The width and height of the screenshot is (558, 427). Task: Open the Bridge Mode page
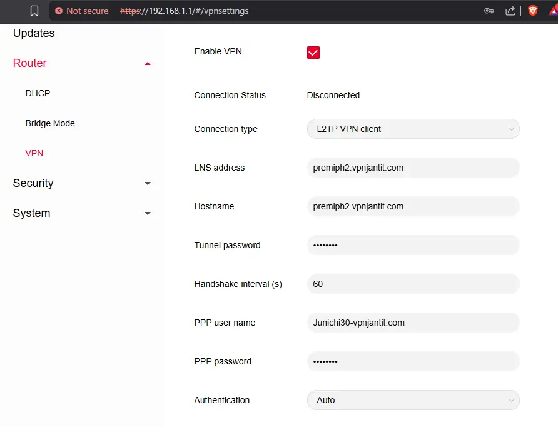50,123
